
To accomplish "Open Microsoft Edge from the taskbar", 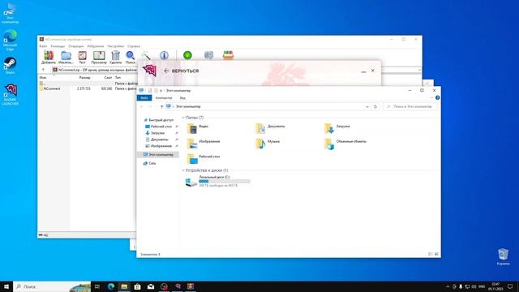I will click(111, 286).
